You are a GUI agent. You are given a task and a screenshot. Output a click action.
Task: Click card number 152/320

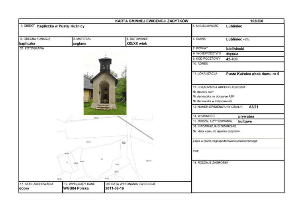257,21
